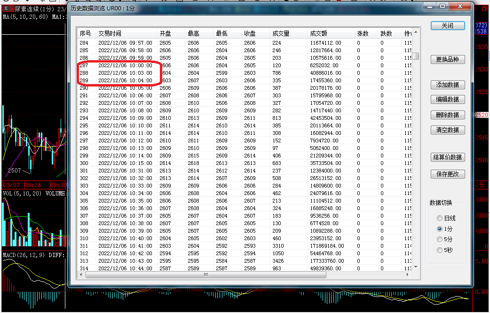Minimize the 历史数据浏览 dialog window
This screenshot has height=313, width=490.
point(429,6)
